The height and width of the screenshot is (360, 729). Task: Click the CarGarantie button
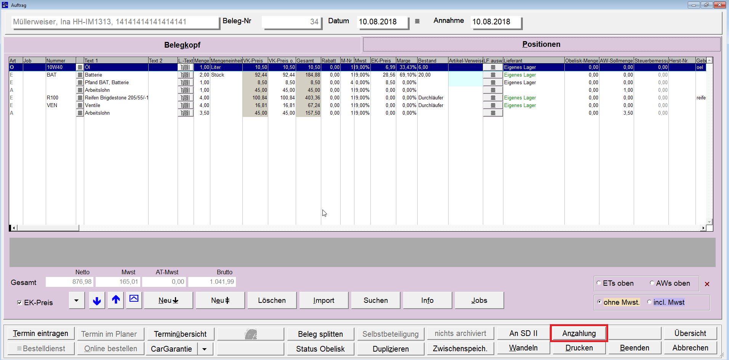[171, 349]
